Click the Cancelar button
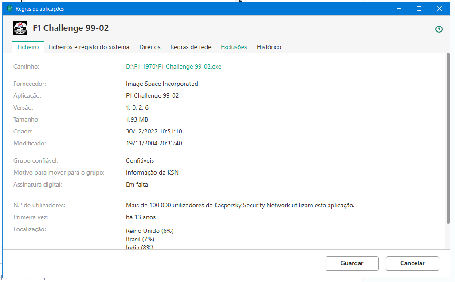 click(412, 263)
